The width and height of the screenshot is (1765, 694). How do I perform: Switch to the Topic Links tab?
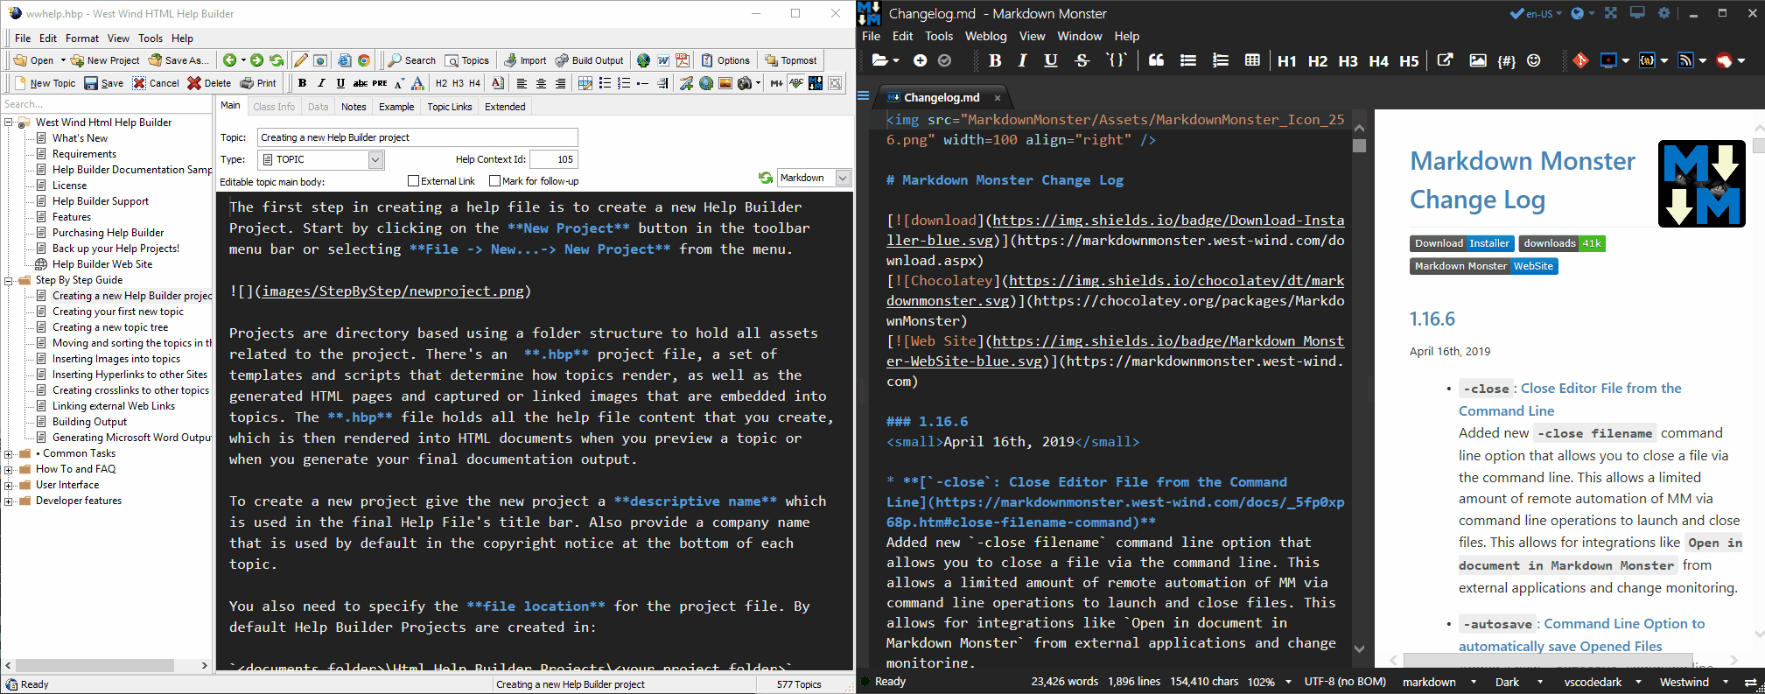pos(450,107)
